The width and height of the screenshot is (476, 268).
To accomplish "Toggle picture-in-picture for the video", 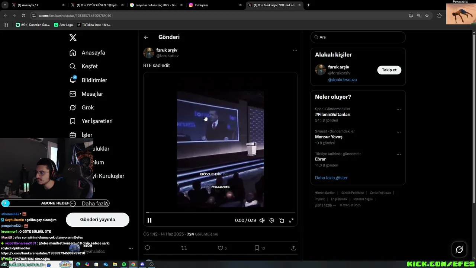I will click(282, 220).
